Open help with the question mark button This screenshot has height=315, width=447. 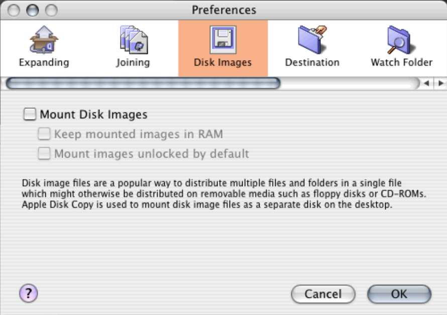(29, 293)
